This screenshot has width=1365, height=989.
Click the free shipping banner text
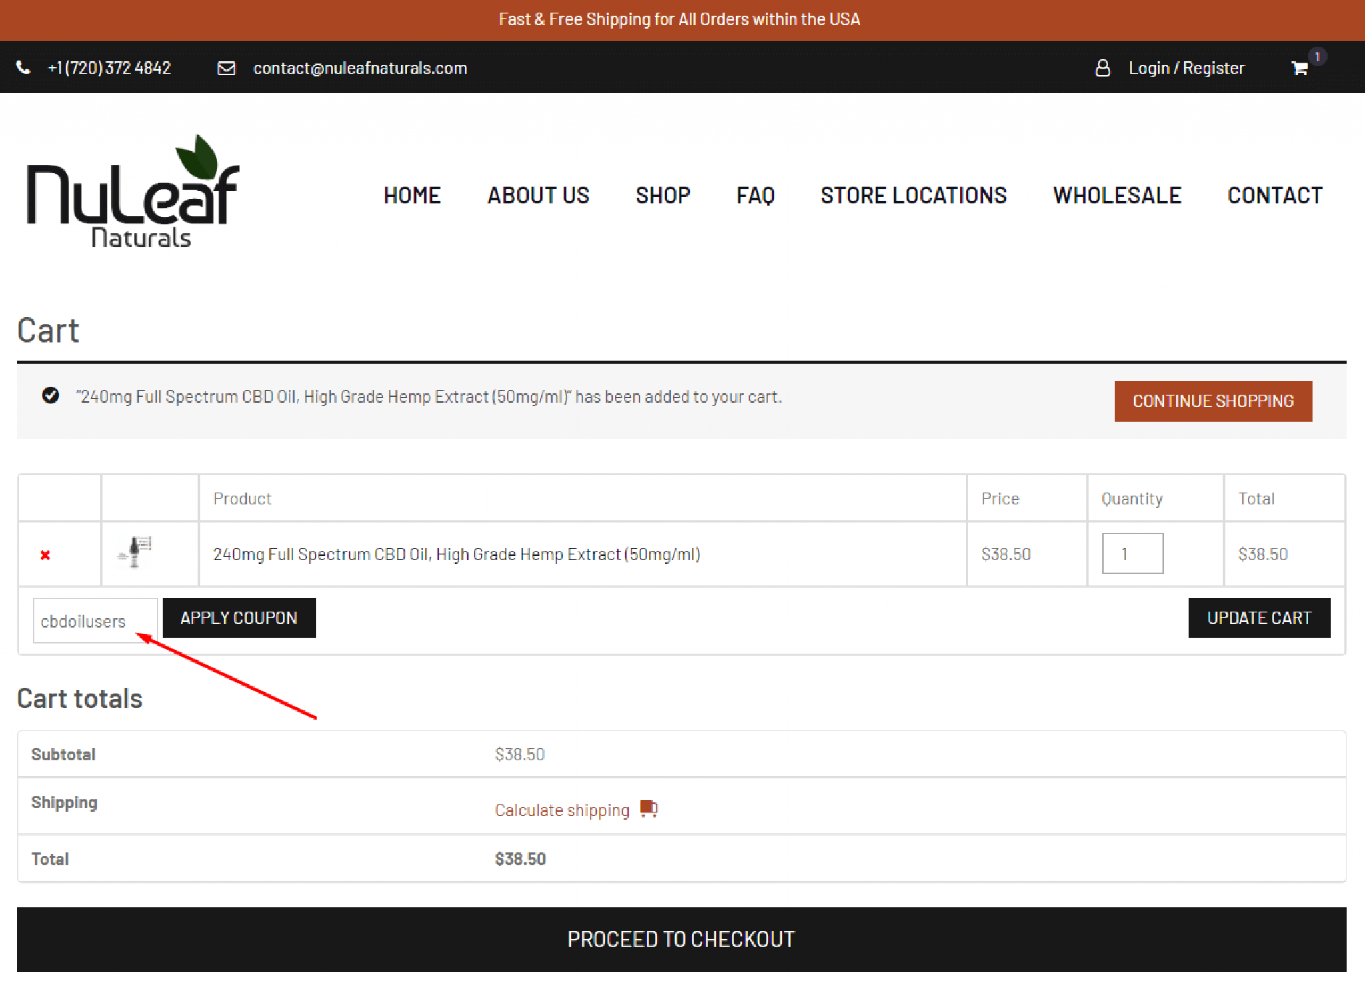[x=679, y=19]
